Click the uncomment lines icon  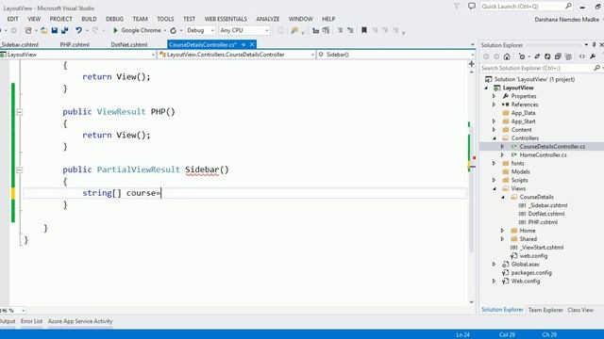click(350, 30)
